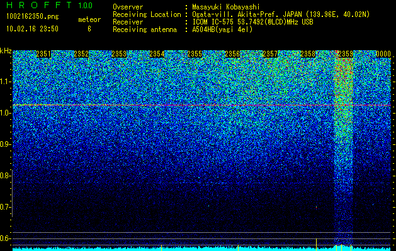Click the 2356 time marker
This screenshot has height=251, width=396.
232,54
